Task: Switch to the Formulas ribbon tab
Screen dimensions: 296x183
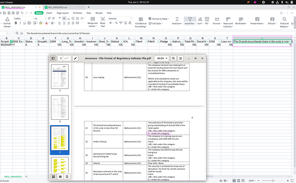Action: [x=77, y=13]
